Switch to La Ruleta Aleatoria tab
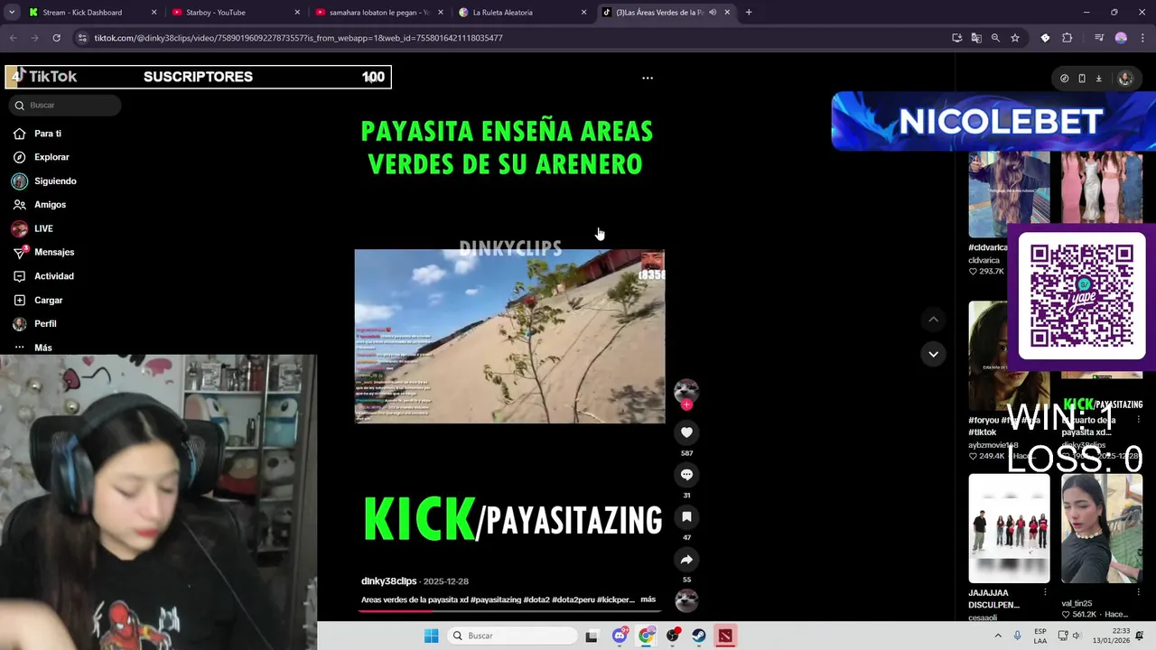This screenshot has width=1156, height=650. (x=524, y=13)
